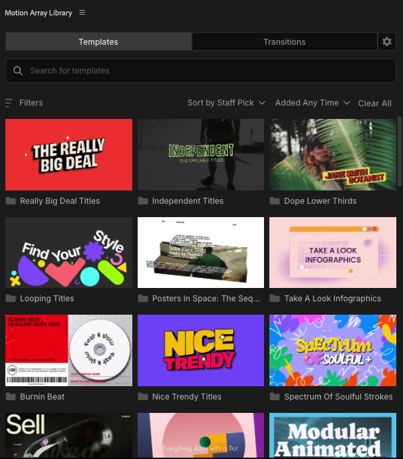This screenshot has width=403, height=459.
Task: Expand the Added Any Time dropdown
Action: (x=312, y=103)
